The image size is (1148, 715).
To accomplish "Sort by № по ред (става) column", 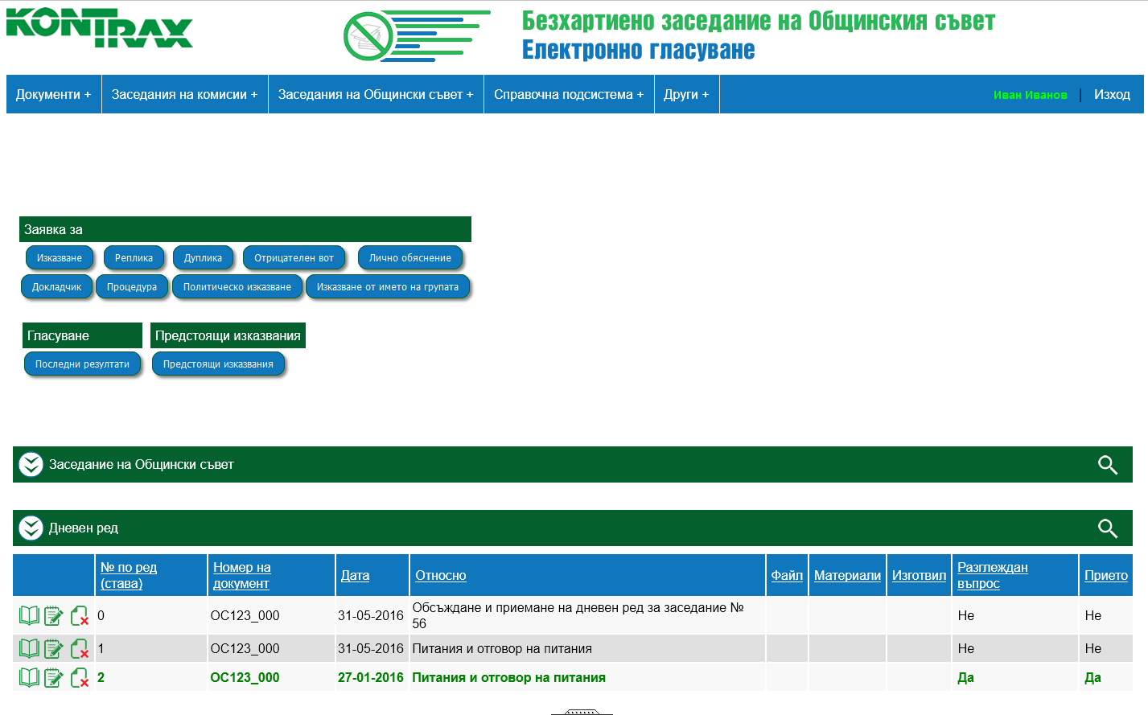I will coord(129,575).
